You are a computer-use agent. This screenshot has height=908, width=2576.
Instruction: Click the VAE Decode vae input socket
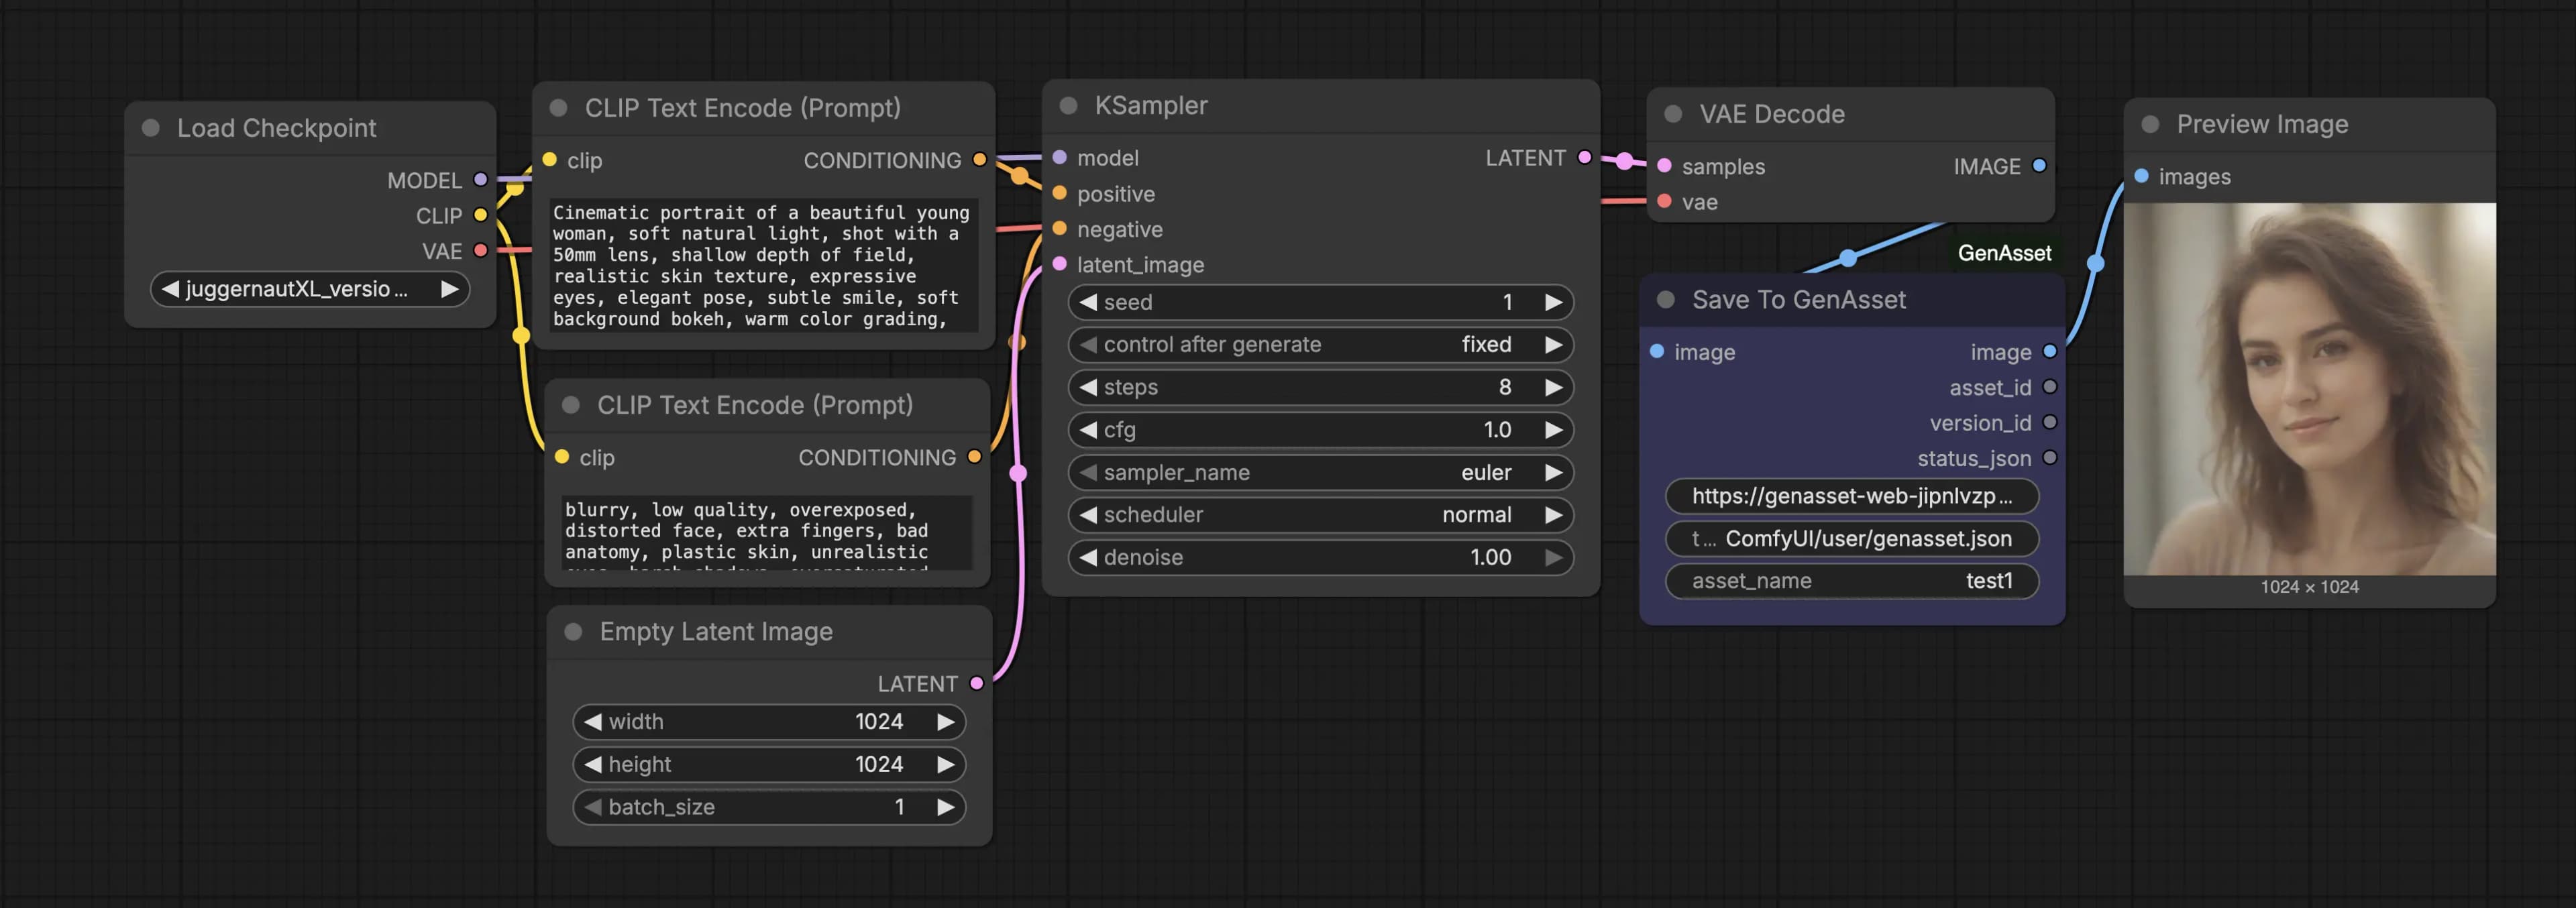point(1664,201)
